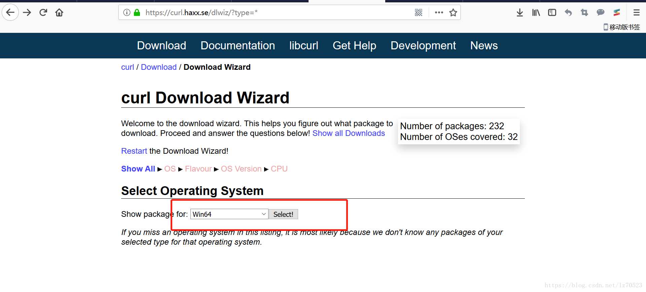Open the QR code icon in address bar

click(419, 12)
